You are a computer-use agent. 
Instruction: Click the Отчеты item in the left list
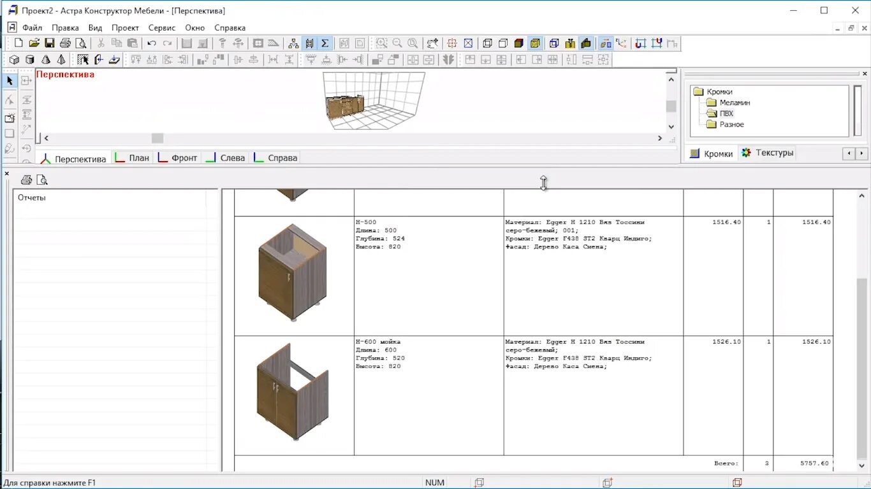click(x=32, y=197)
